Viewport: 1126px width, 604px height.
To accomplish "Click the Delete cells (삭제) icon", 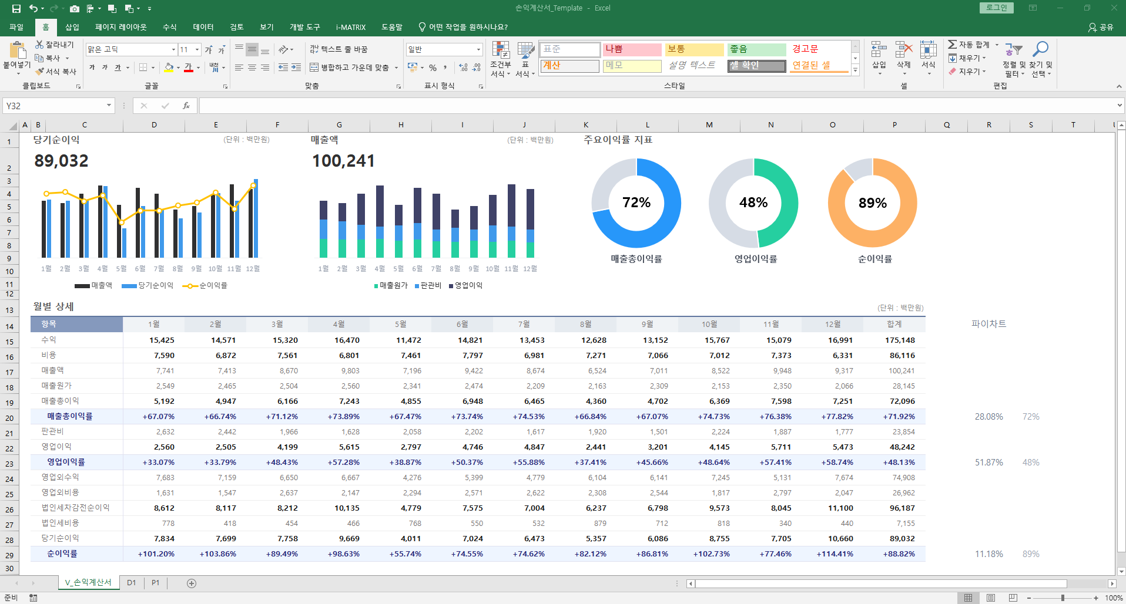I will (903, 52).
